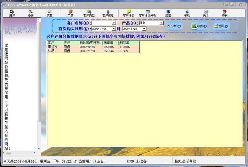
Task: Click the 分析 (Analyze) button
Action: pos(174,26)
